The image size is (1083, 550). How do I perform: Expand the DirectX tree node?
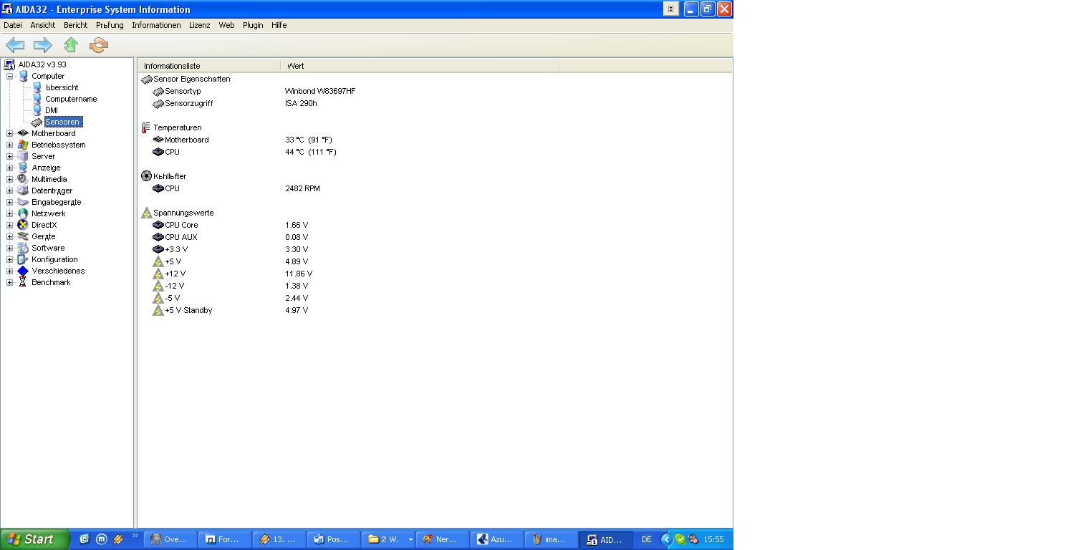pyautogui.click(x=10, y=225)
